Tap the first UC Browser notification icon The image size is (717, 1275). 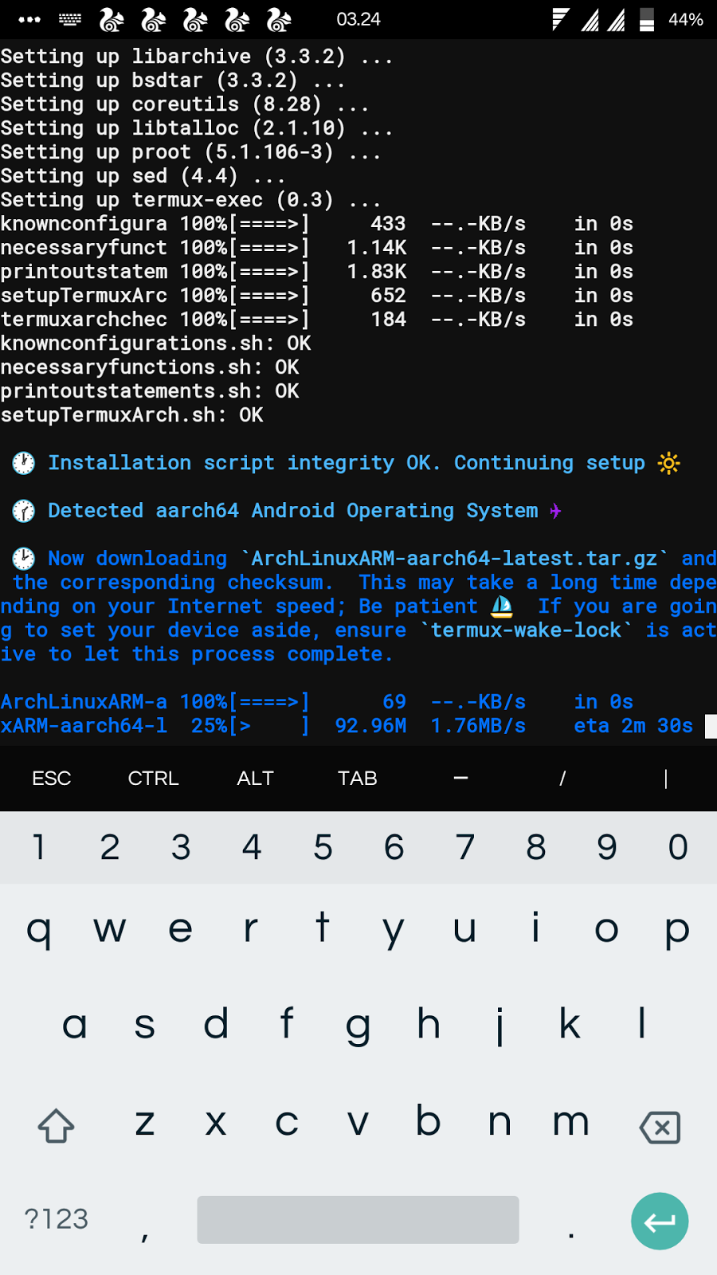tap(112, 19)
